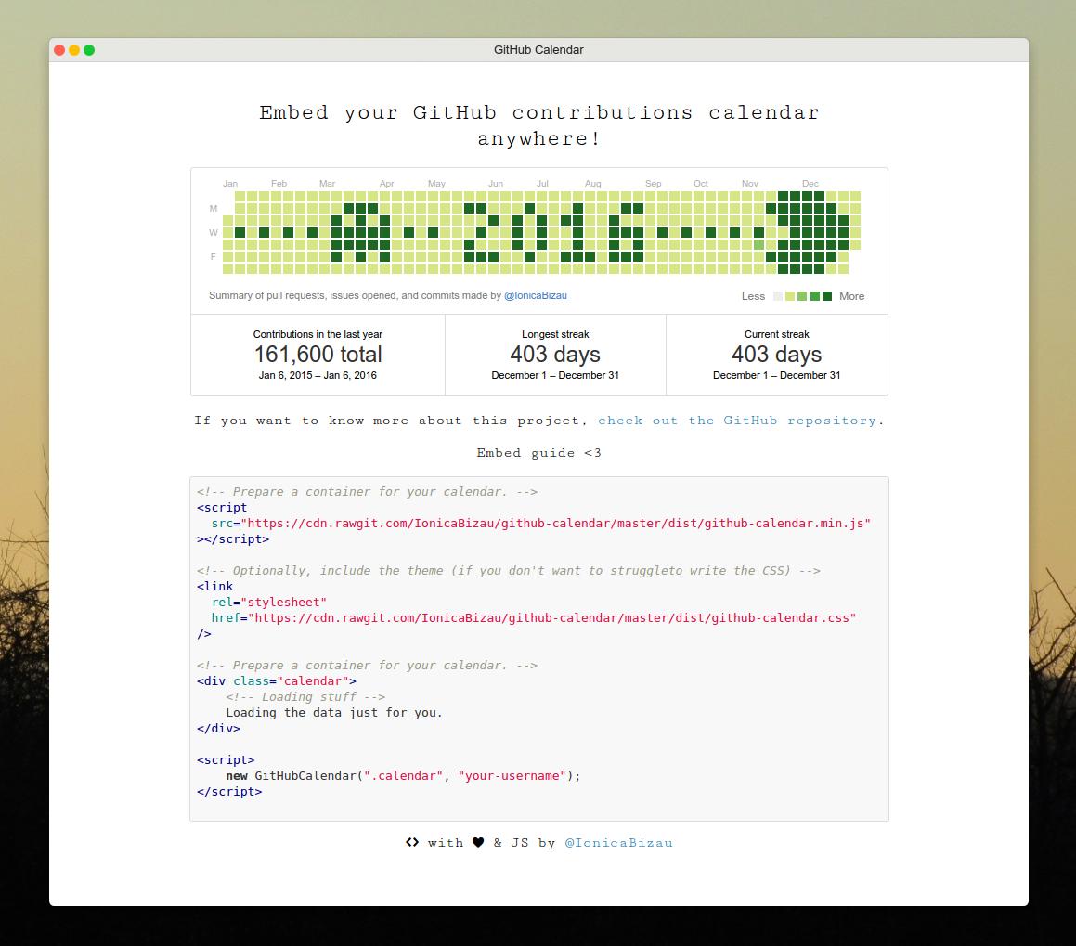Image resolution: width=1076 pixels, height=946 pixels.
Task: Click the 'Sep' month label
Action: pos(654,184)
